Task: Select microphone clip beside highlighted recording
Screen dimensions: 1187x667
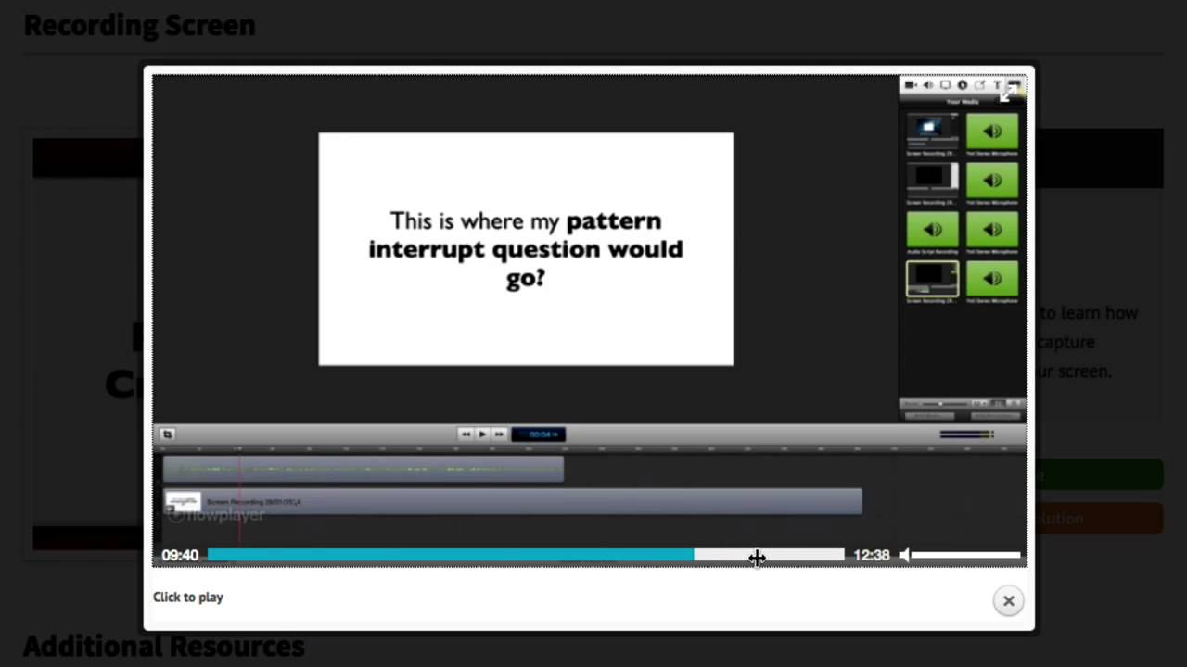Action: pyautogui.click(x=992, y=278)
